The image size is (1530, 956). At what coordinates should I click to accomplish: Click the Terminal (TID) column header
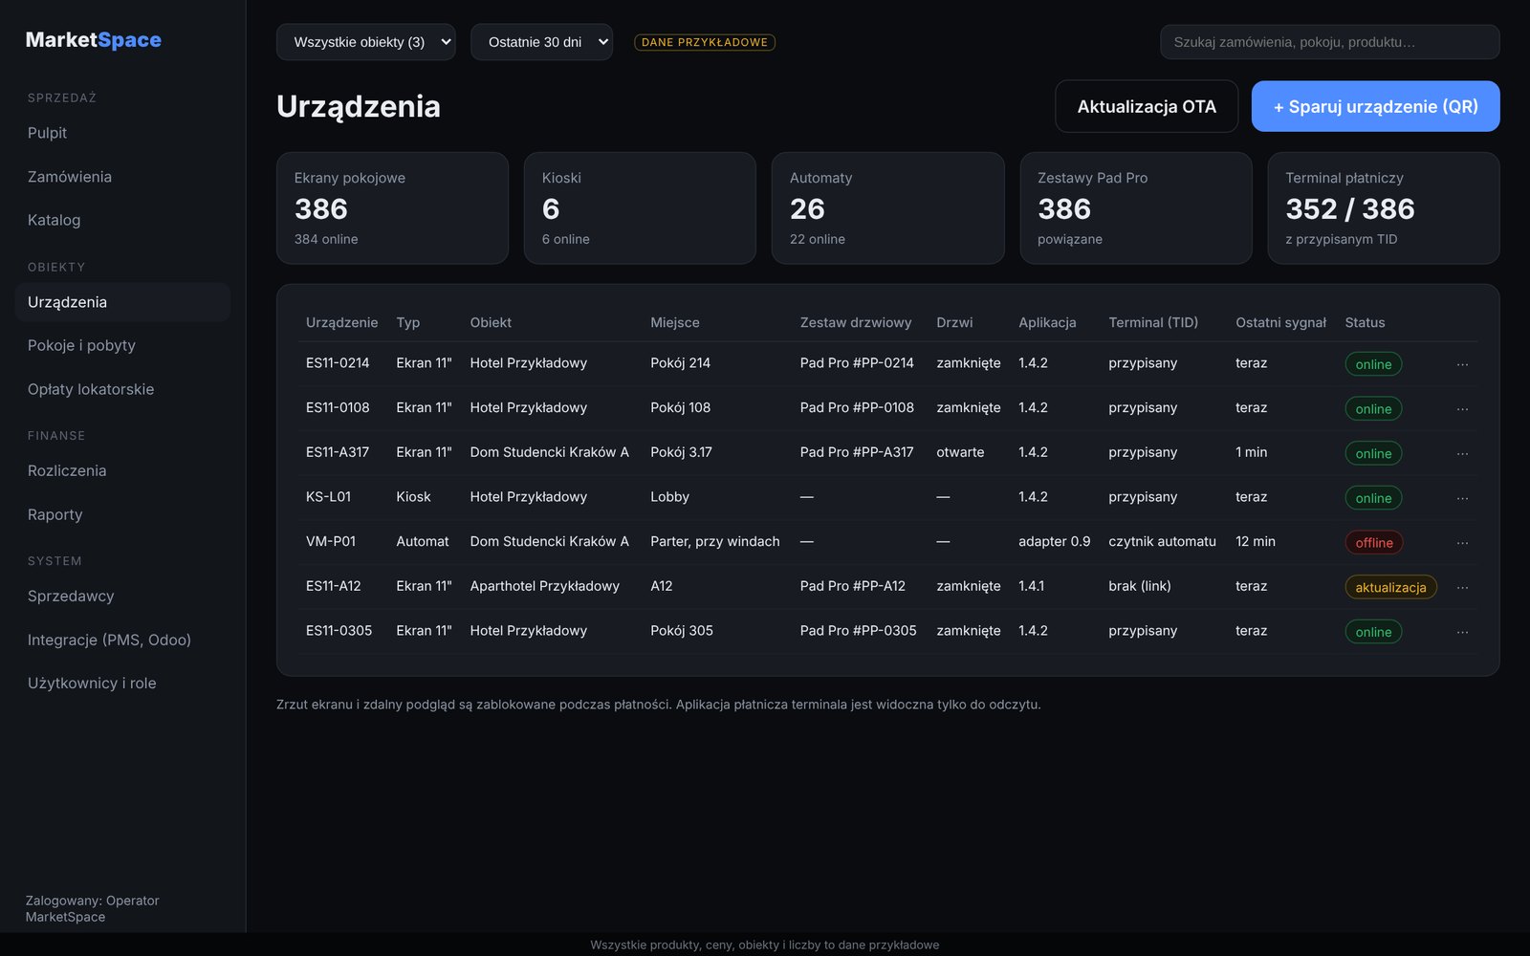click(1153, 323)
